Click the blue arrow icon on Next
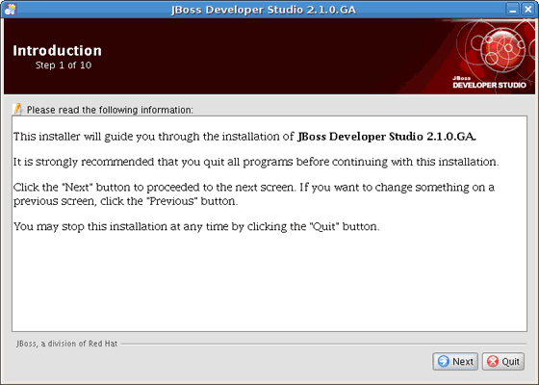Screen dimensions: 539x385 pyautogui.click(x=444, y=361)
